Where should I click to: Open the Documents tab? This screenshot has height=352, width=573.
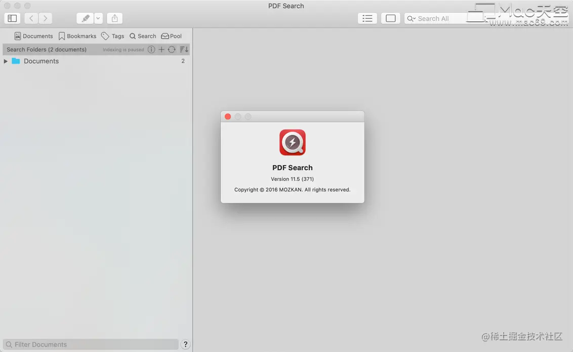pyautogui.click(x=33, y=36)
